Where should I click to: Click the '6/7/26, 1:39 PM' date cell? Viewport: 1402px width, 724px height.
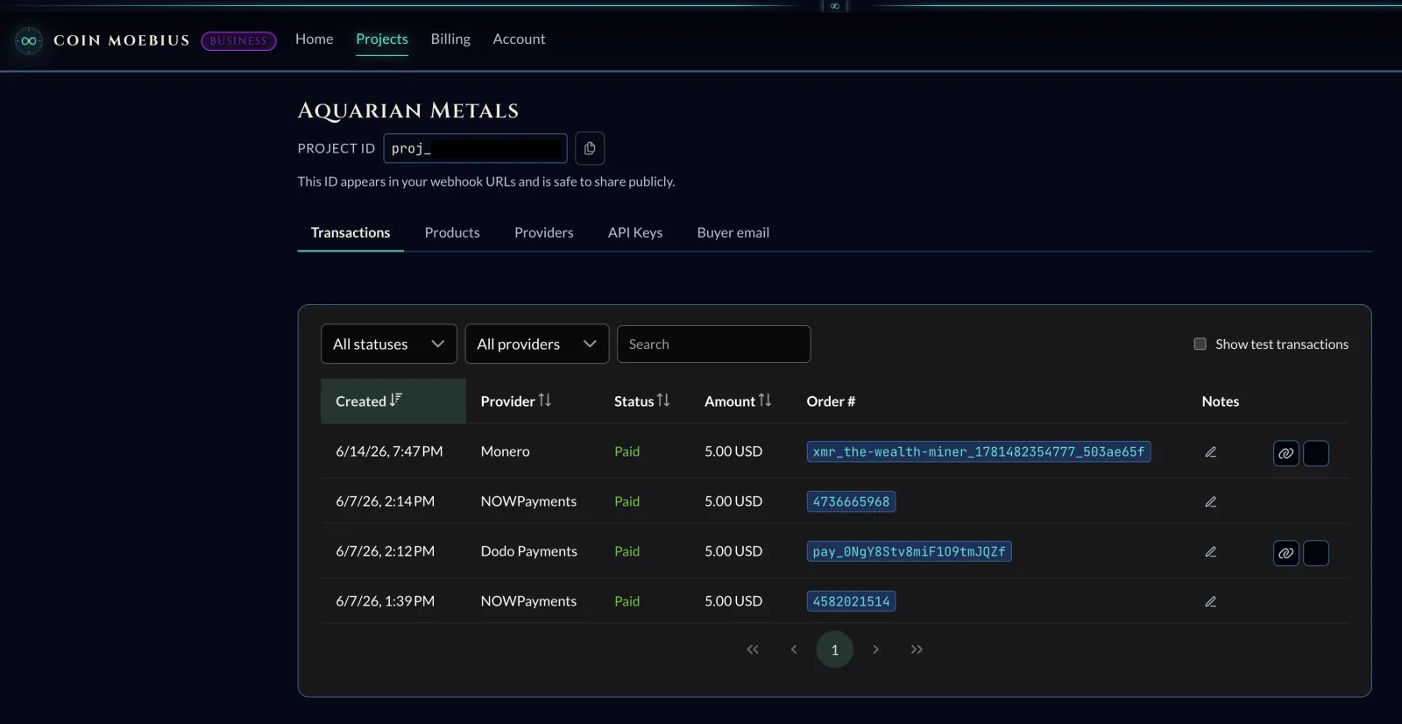pos(385,601)
